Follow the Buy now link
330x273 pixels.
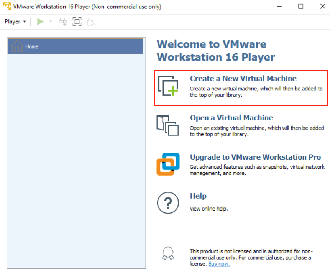tap(219, 264)
